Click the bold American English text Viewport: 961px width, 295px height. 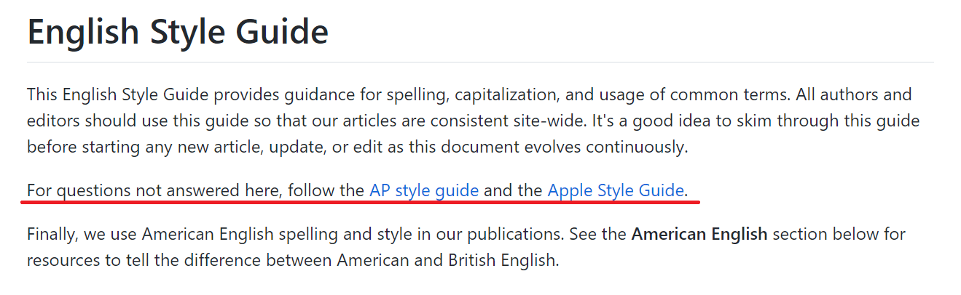coord(699,235)
